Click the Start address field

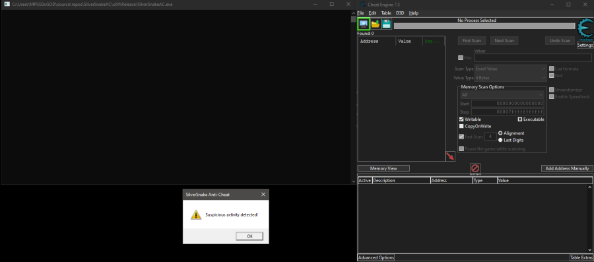click(508, 104)
